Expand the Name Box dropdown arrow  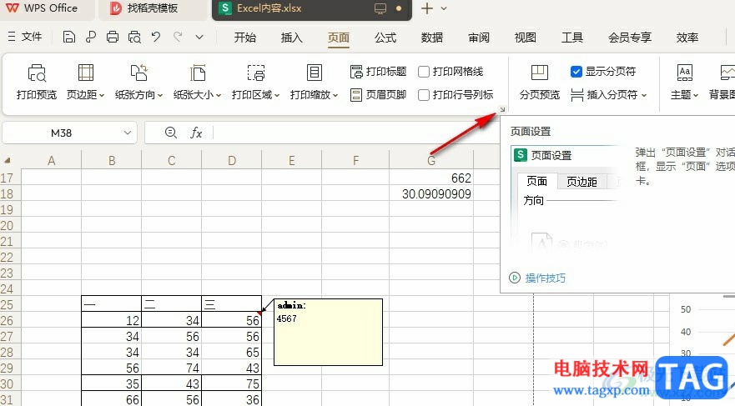click(128, 133)
